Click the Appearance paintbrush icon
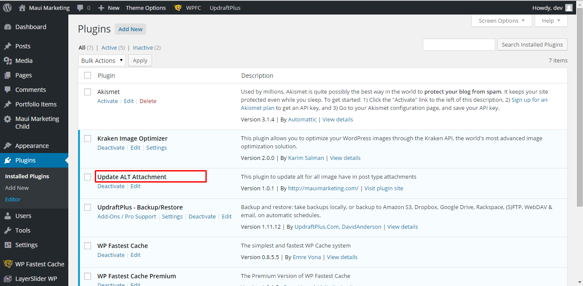The image size is (583, 286). (8, 146)
